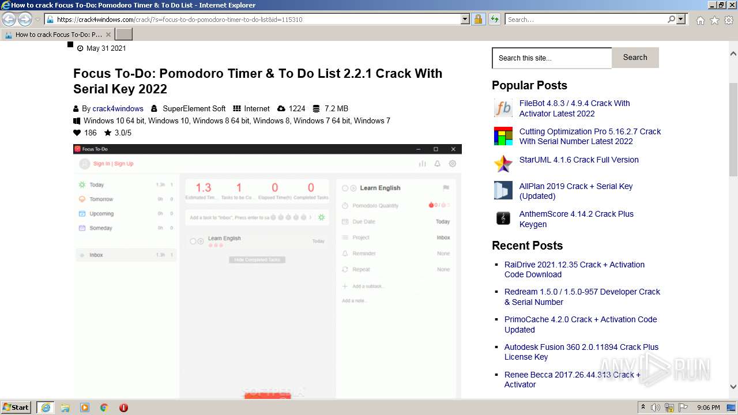This screenshot has height=415, width=738.
Task: Click the magnifier search icon in toolbar
Action: coord(671,20)
